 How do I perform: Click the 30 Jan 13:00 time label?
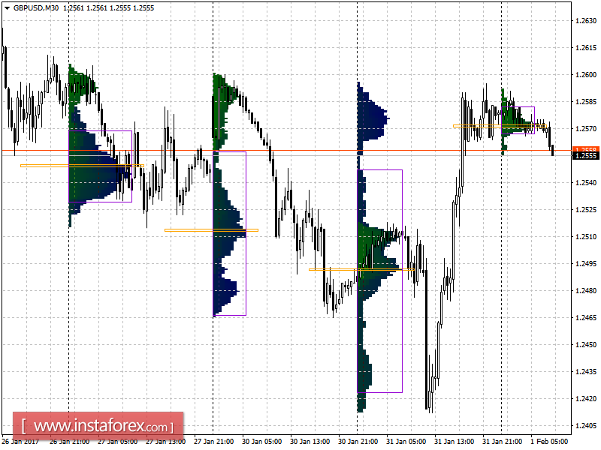(x=310, y=442)
